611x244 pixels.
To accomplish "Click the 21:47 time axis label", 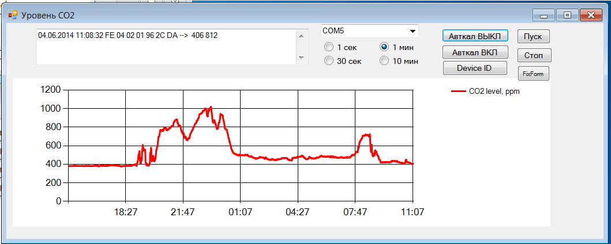I will point(183,212).
